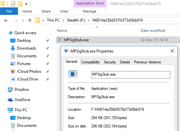Image resolution: width=180 pixels, height=131 pixels.
Task: Click the Quick access star icon
Action: pyautogui.click(x=11, y=33)
